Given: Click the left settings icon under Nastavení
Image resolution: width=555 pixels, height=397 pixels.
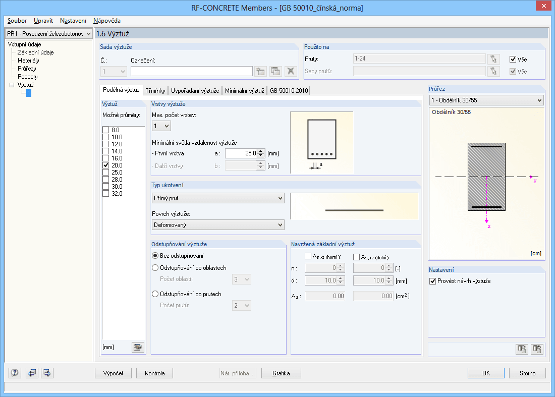Looking at the screenshot, I should point(522,349).
